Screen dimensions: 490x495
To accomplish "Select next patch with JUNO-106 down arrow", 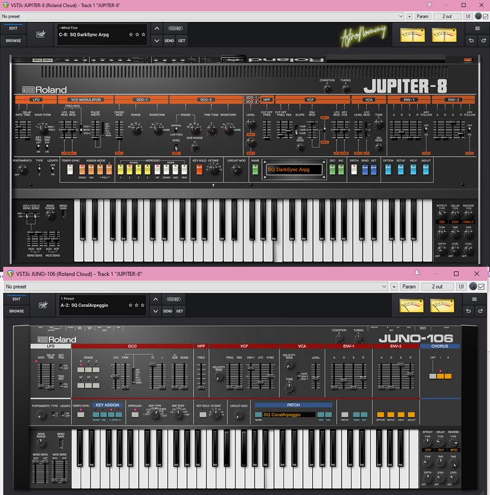I will pyautogui.click(x=155, y=311).
